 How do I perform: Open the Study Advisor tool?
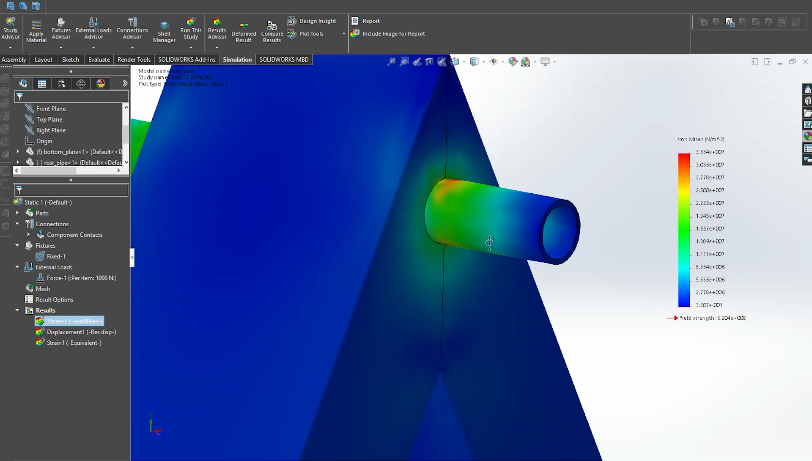click(x=10, y=28)
